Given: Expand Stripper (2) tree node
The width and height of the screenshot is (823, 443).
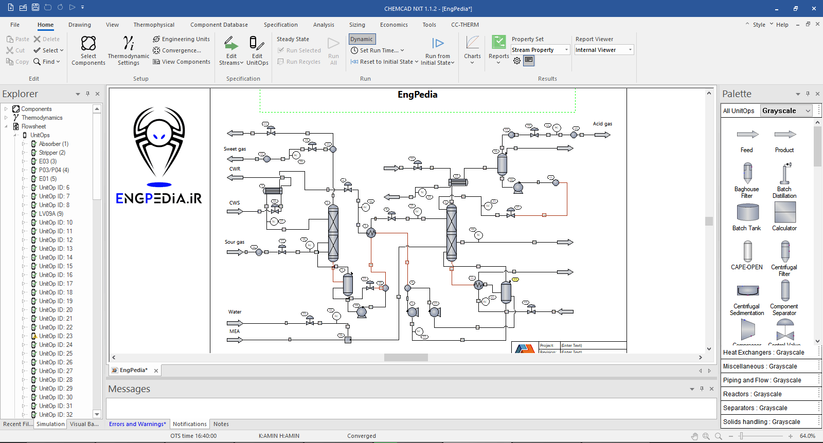Looking at the screenshot, I should [x=24, y=153].
